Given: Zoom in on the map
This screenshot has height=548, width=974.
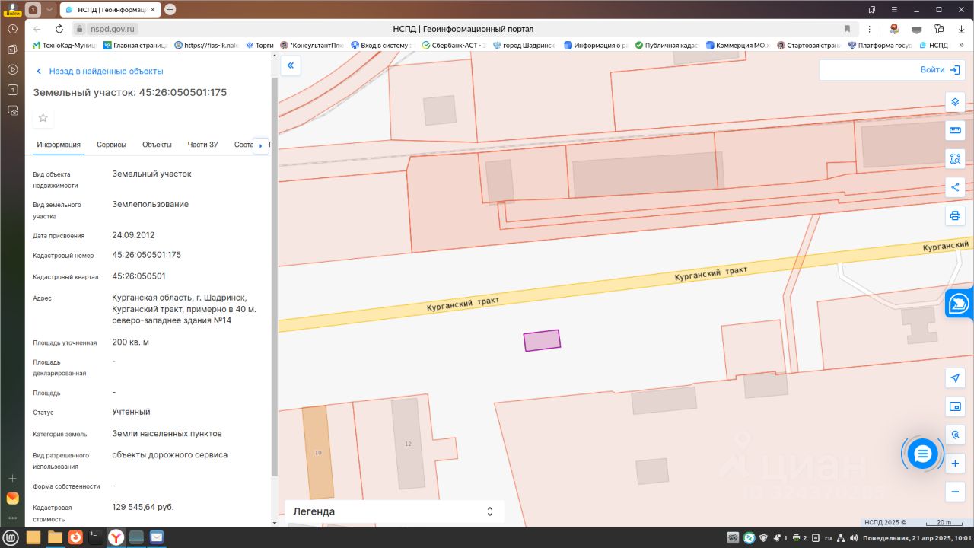Looking at the screenshot, I should (955, 464).
